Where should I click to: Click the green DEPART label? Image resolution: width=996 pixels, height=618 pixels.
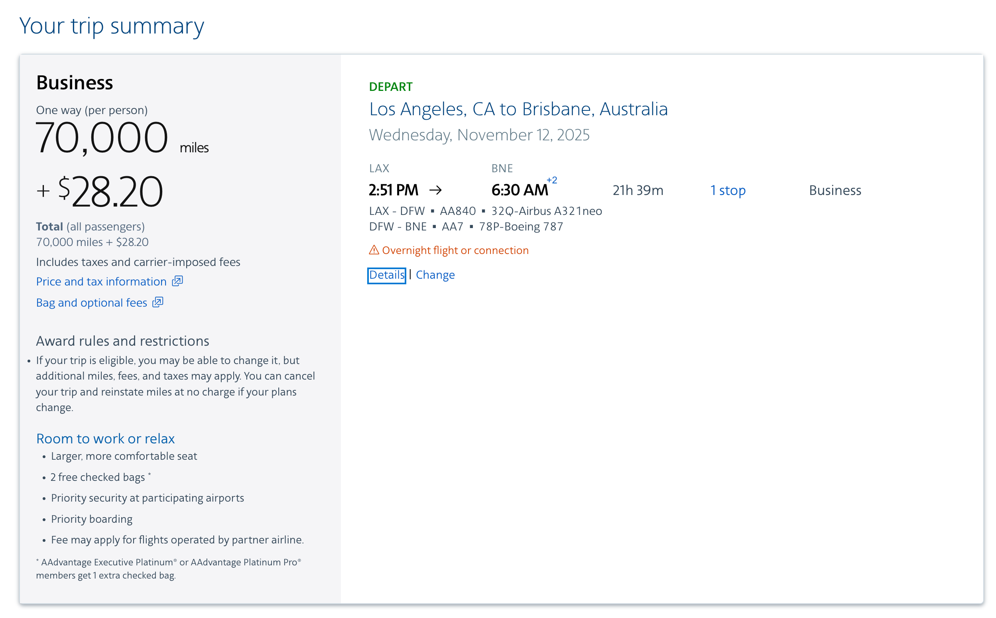coord(390,87)
